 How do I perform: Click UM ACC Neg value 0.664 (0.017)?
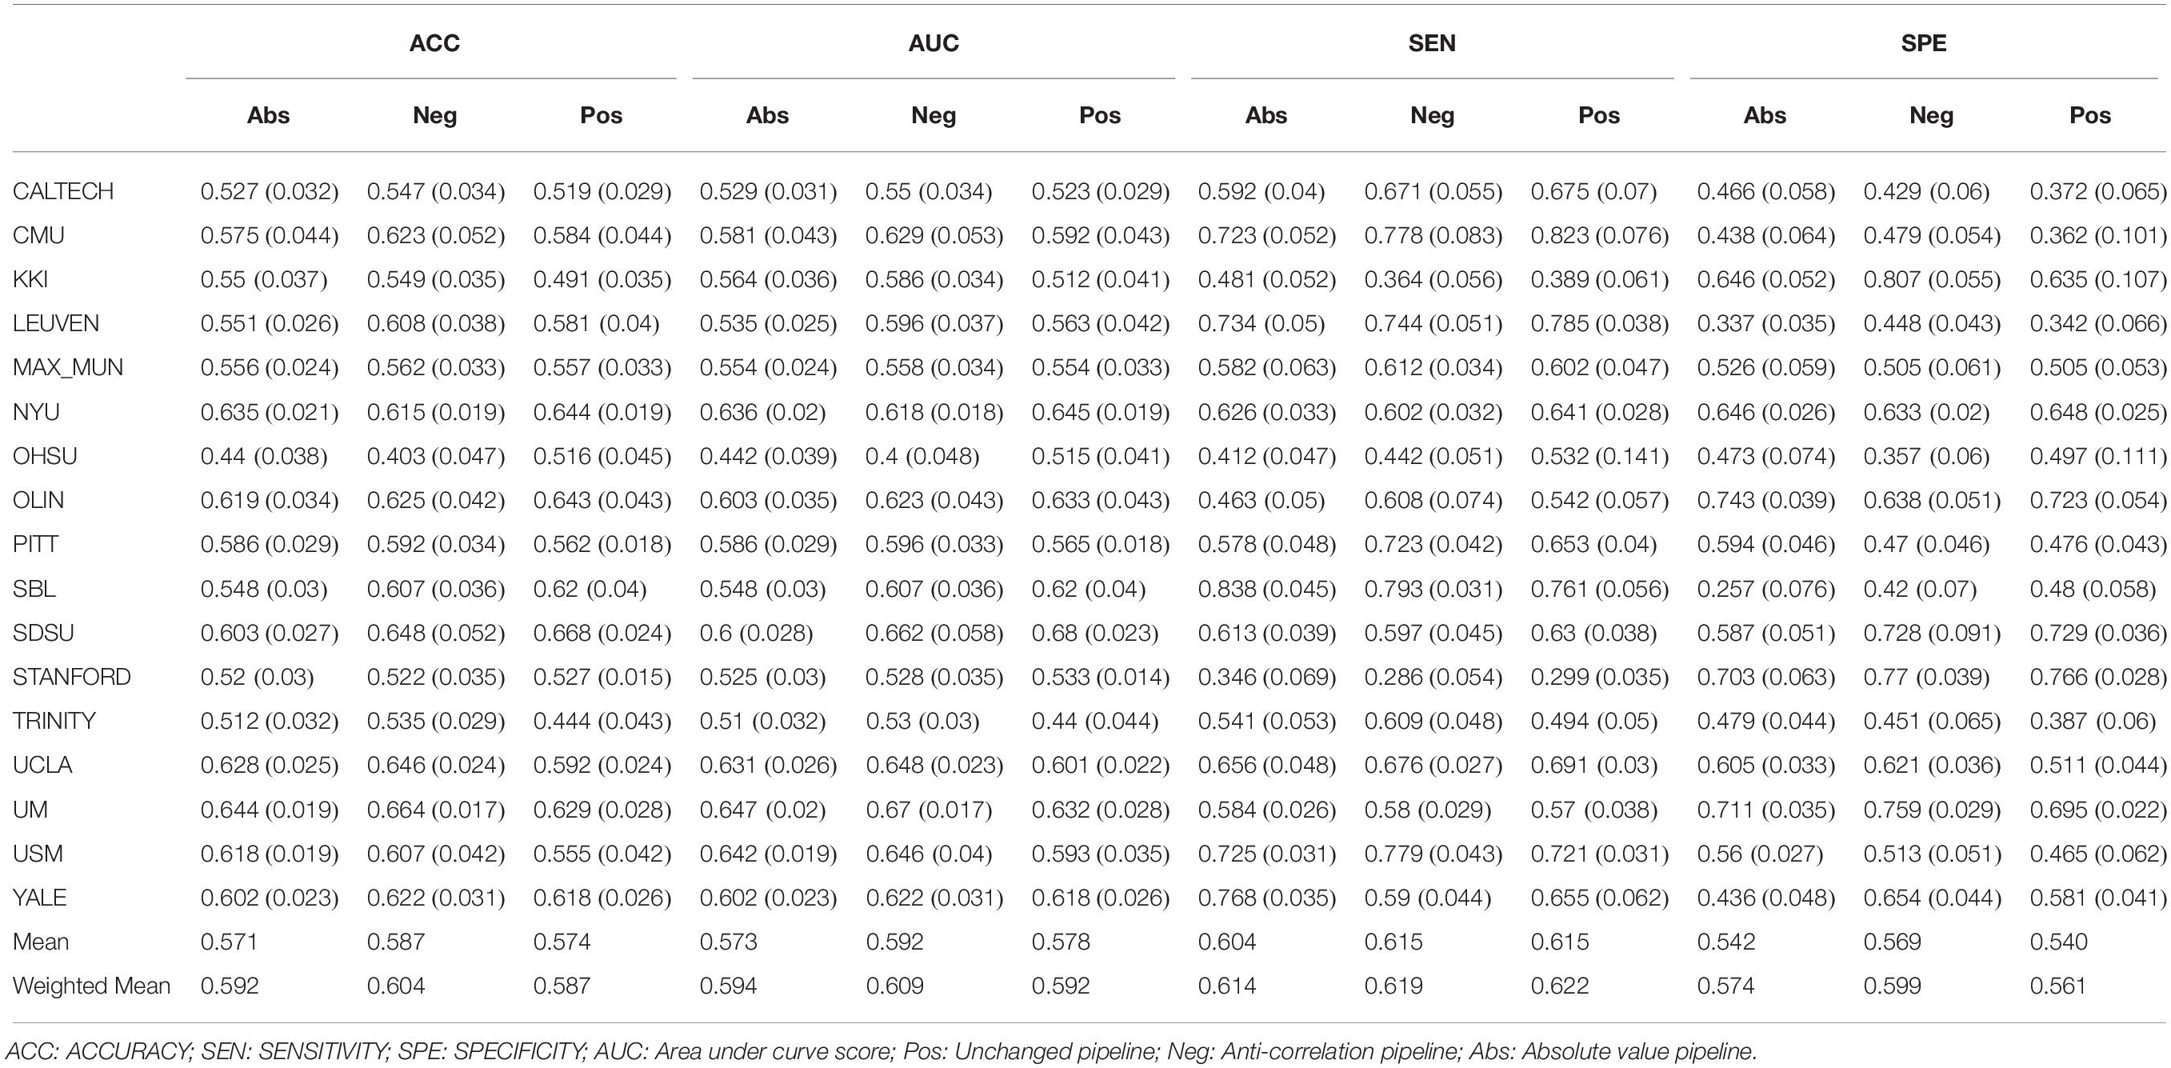tap(436, 810)
